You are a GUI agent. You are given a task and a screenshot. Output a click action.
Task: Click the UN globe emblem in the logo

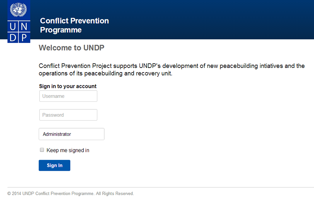pos(18,9)
